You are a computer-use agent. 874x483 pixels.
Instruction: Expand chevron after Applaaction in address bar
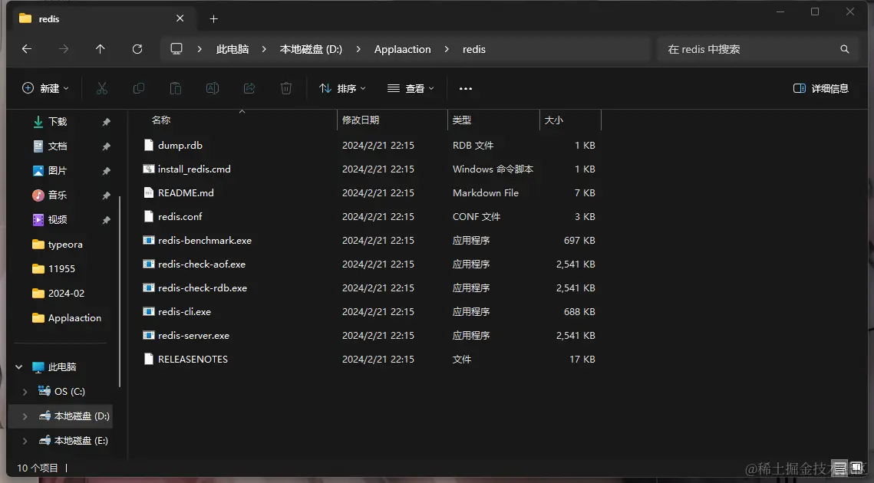pos(447,49)
